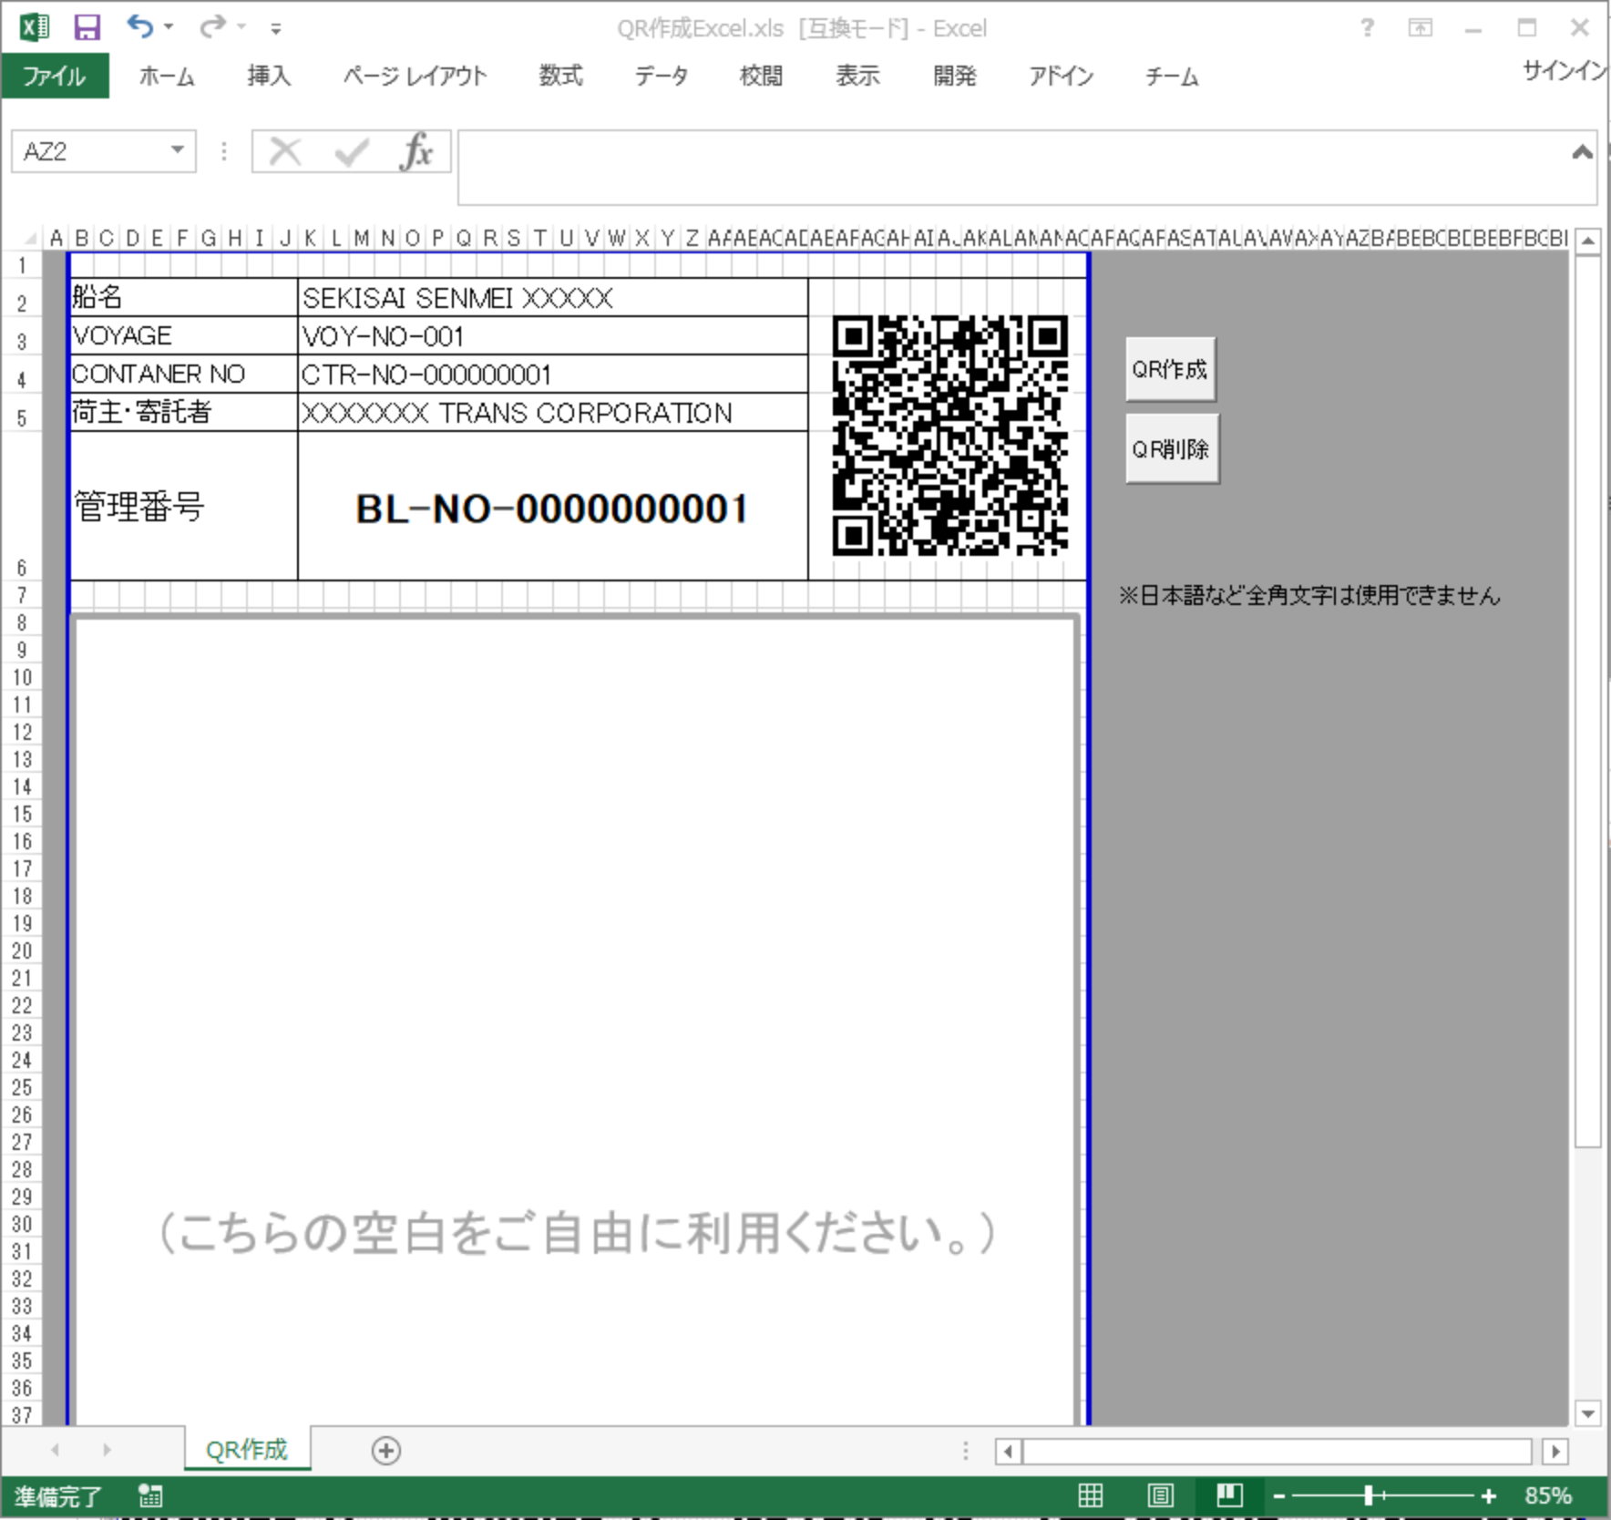Screen dimensions: 1611x1520
Task: Switch to the 挿入 ribbon tab
Action: pos(269,76)
